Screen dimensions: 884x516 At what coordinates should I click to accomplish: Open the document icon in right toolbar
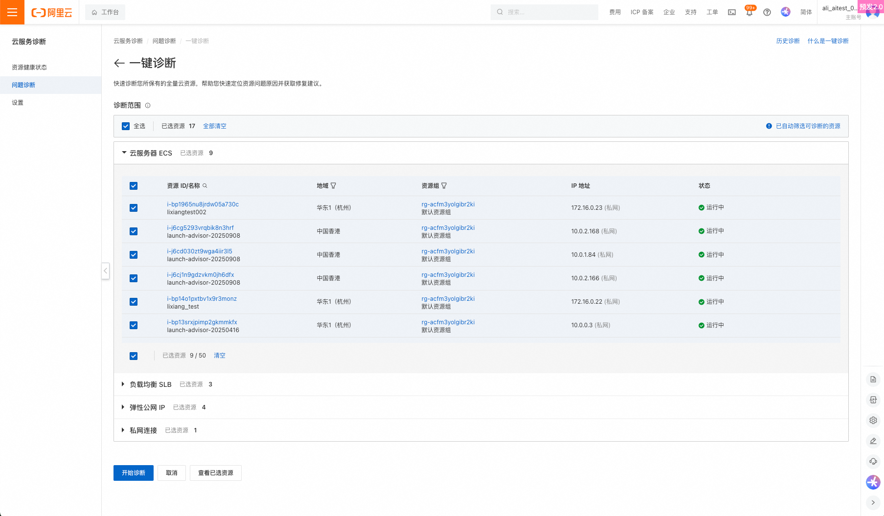tap(873, 380)
